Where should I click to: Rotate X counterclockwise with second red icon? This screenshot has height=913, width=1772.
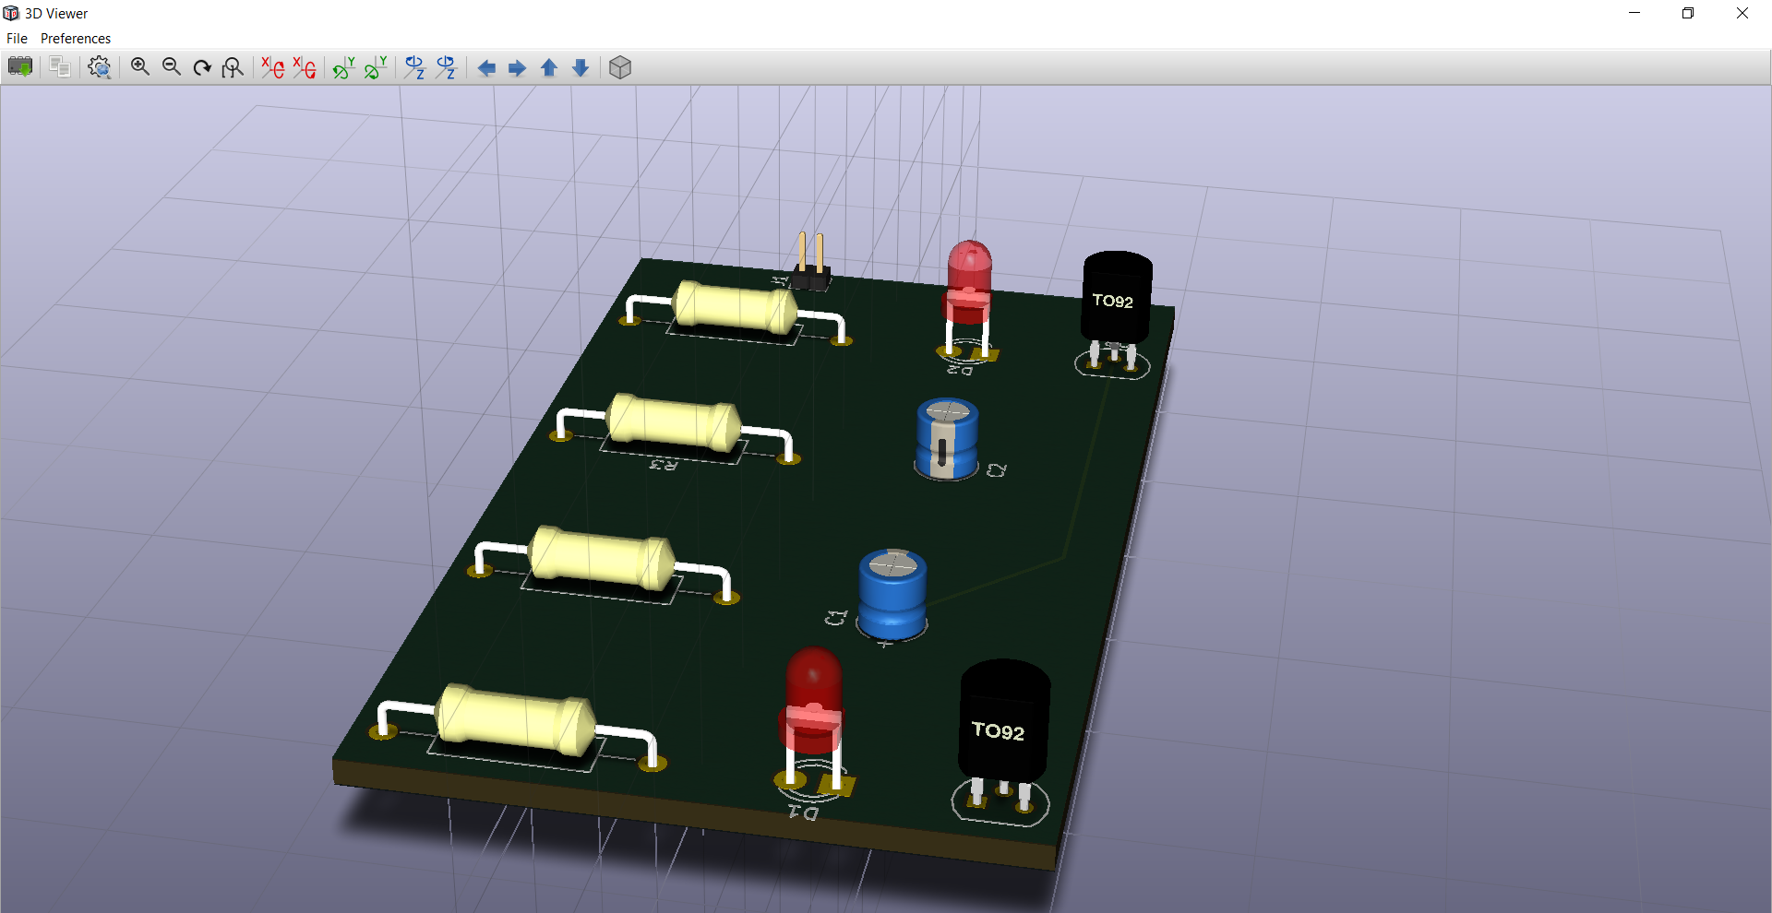tap(304, 67)
